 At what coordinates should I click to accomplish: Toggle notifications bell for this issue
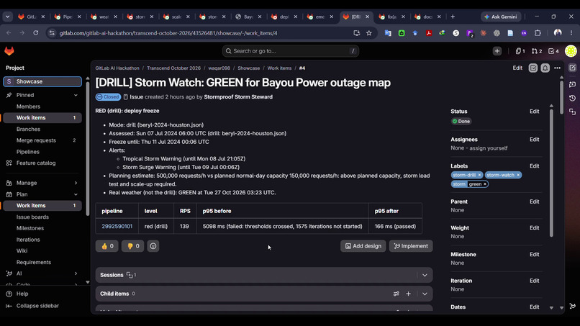click(x=545, y=68)
